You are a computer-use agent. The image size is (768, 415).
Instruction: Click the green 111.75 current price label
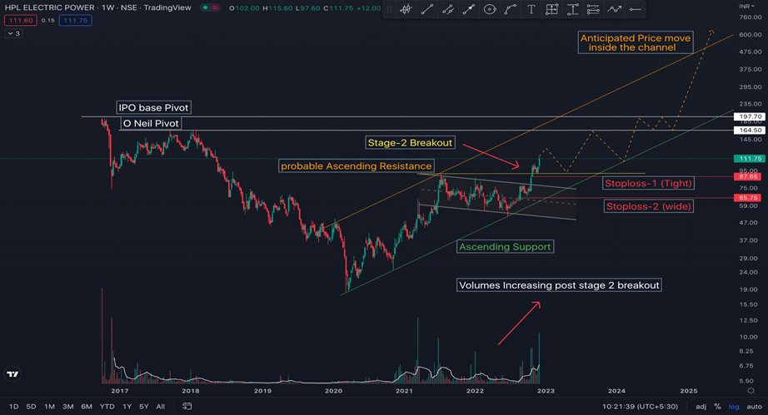click(x=750, y=158)
